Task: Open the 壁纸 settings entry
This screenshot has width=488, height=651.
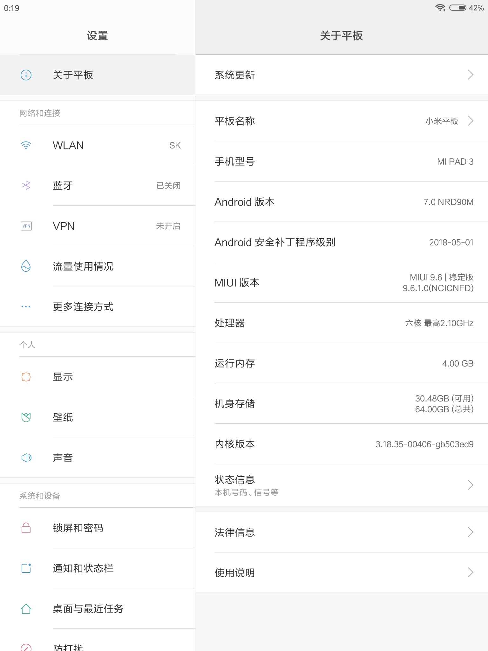Action: pos(98,417)
